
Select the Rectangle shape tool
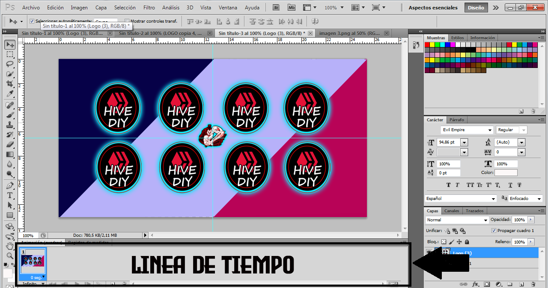click(x=10, y=215)
